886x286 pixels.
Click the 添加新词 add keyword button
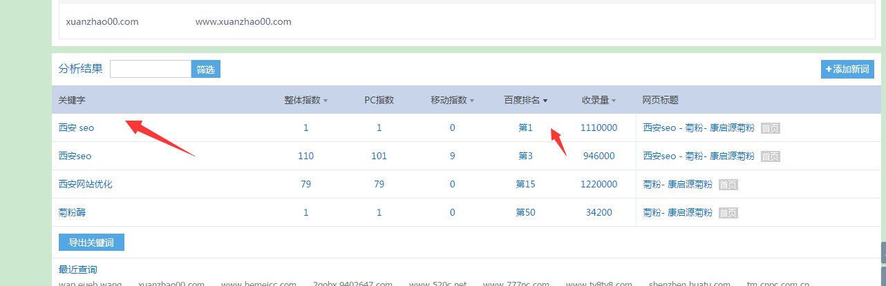(x=847, y=69)
